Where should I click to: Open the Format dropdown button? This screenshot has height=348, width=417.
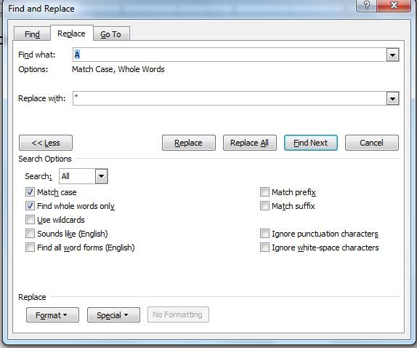click(x=52, y=315)
